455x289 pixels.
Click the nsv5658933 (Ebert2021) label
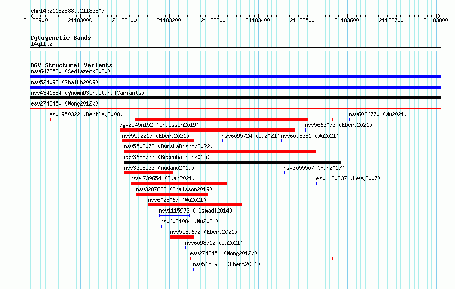click(226, 264)
